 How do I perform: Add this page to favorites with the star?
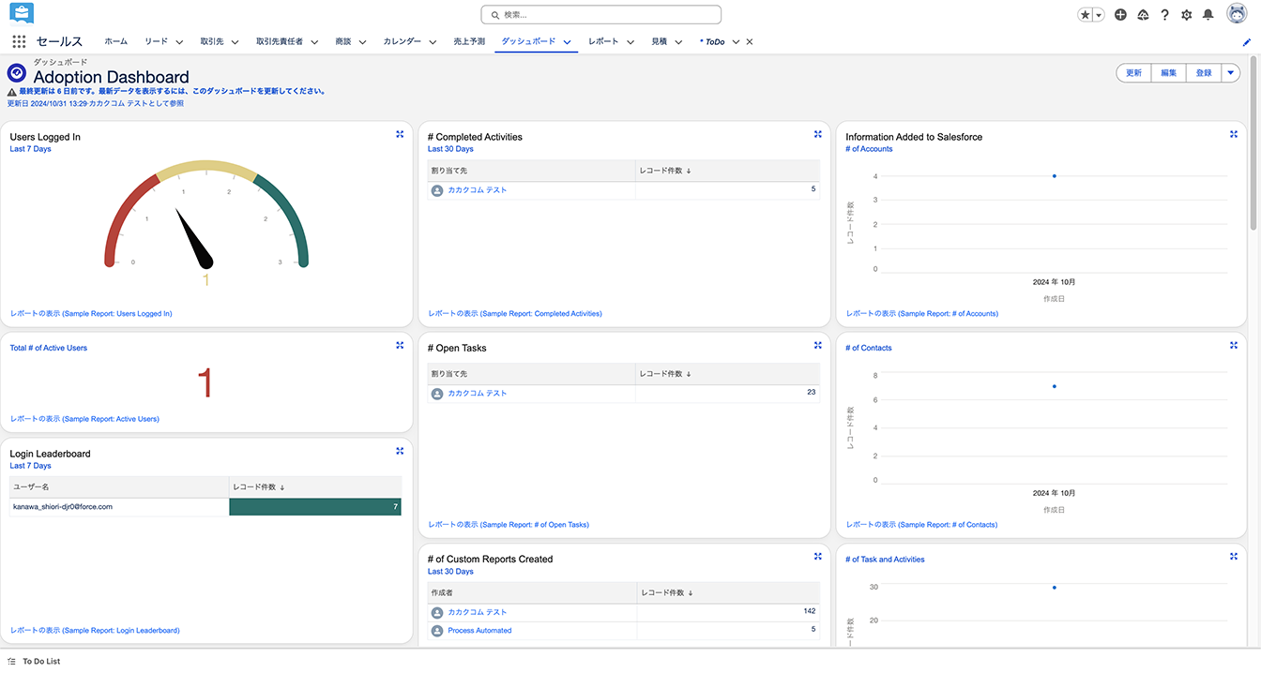(x=1085, y=15)
